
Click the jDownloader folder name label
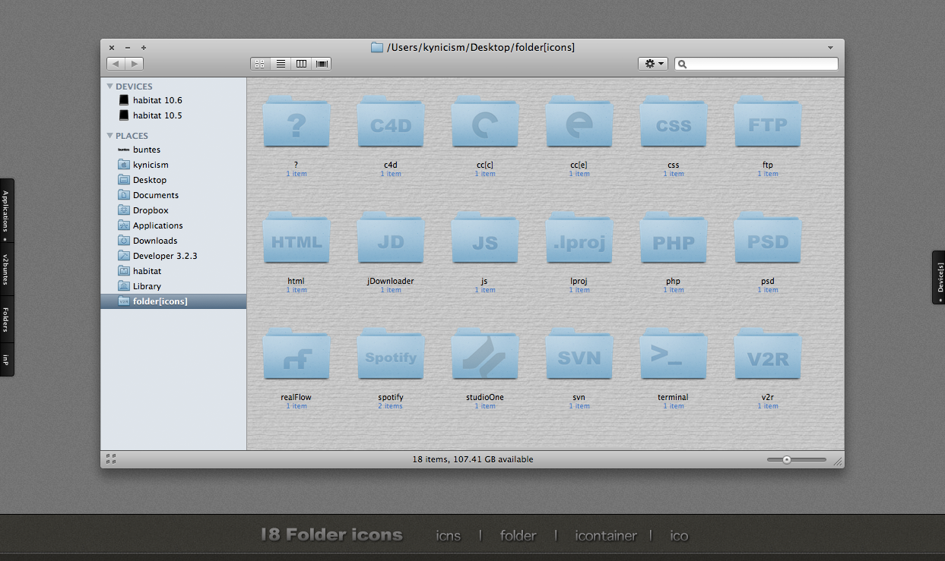pos(391,281)
